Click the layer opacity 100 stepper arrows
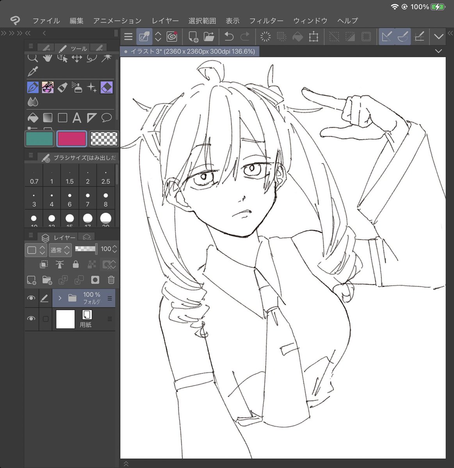The width and height of the screenshot is (454, 468). (x=114, y=249)
